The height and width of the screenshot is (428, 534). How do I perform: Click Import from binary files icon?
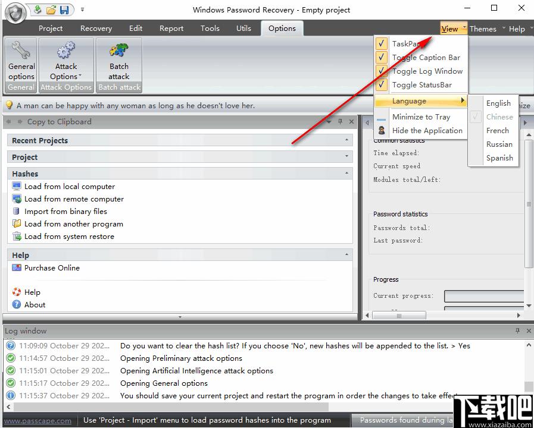[16, 211]
